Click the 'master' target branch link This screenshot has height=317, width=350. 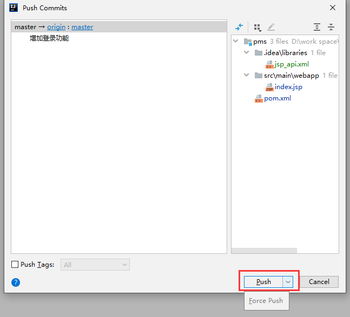point(82,27)
